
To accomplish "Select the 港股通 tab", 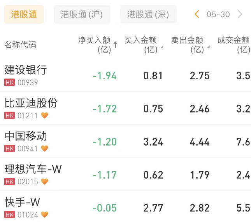I will pyautogui.click(x=24, y=14).
